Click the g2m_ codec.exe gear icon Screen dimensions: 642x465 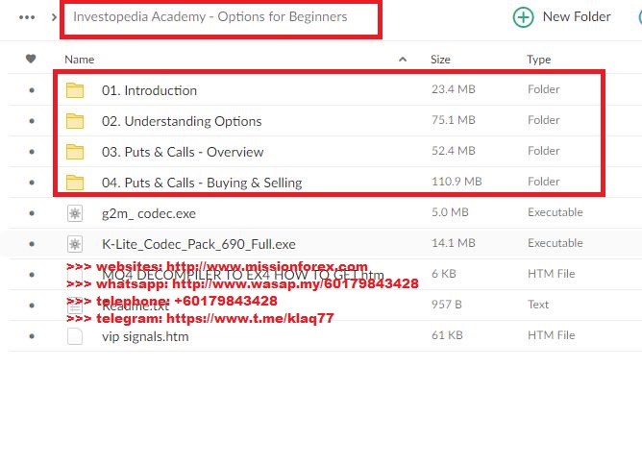(75, 213)
